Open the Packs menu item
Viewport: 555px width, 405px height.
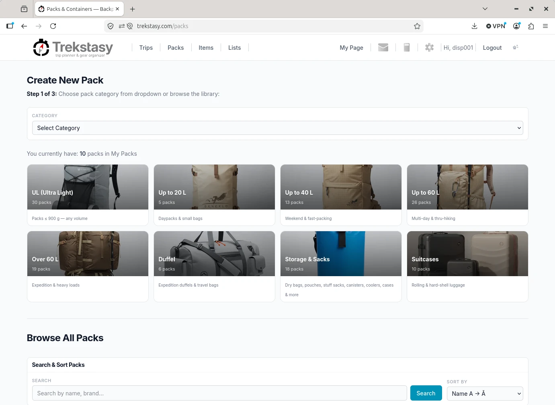pyautogui.click(x=176, y=48)
